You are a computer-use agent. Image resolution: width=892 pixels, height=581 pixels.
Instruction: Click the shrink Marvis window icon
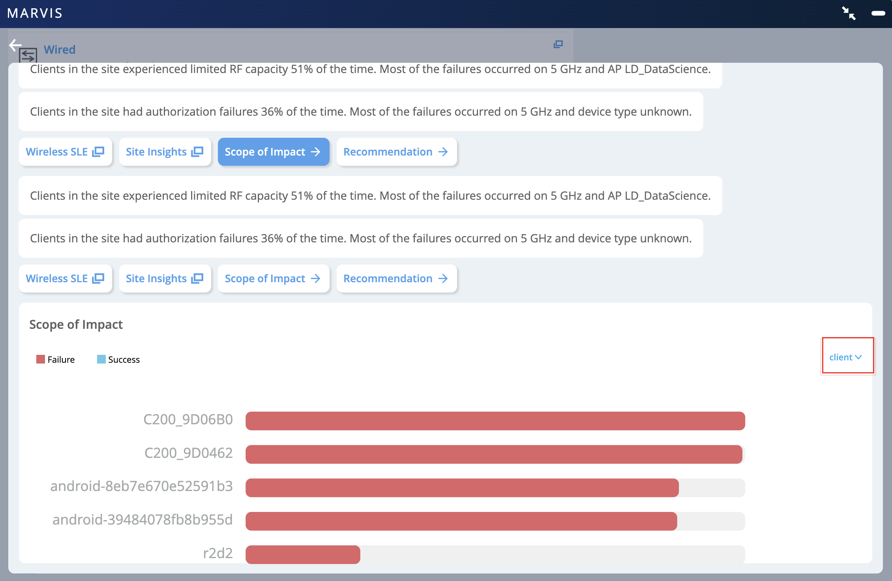[x=849, y=13]
